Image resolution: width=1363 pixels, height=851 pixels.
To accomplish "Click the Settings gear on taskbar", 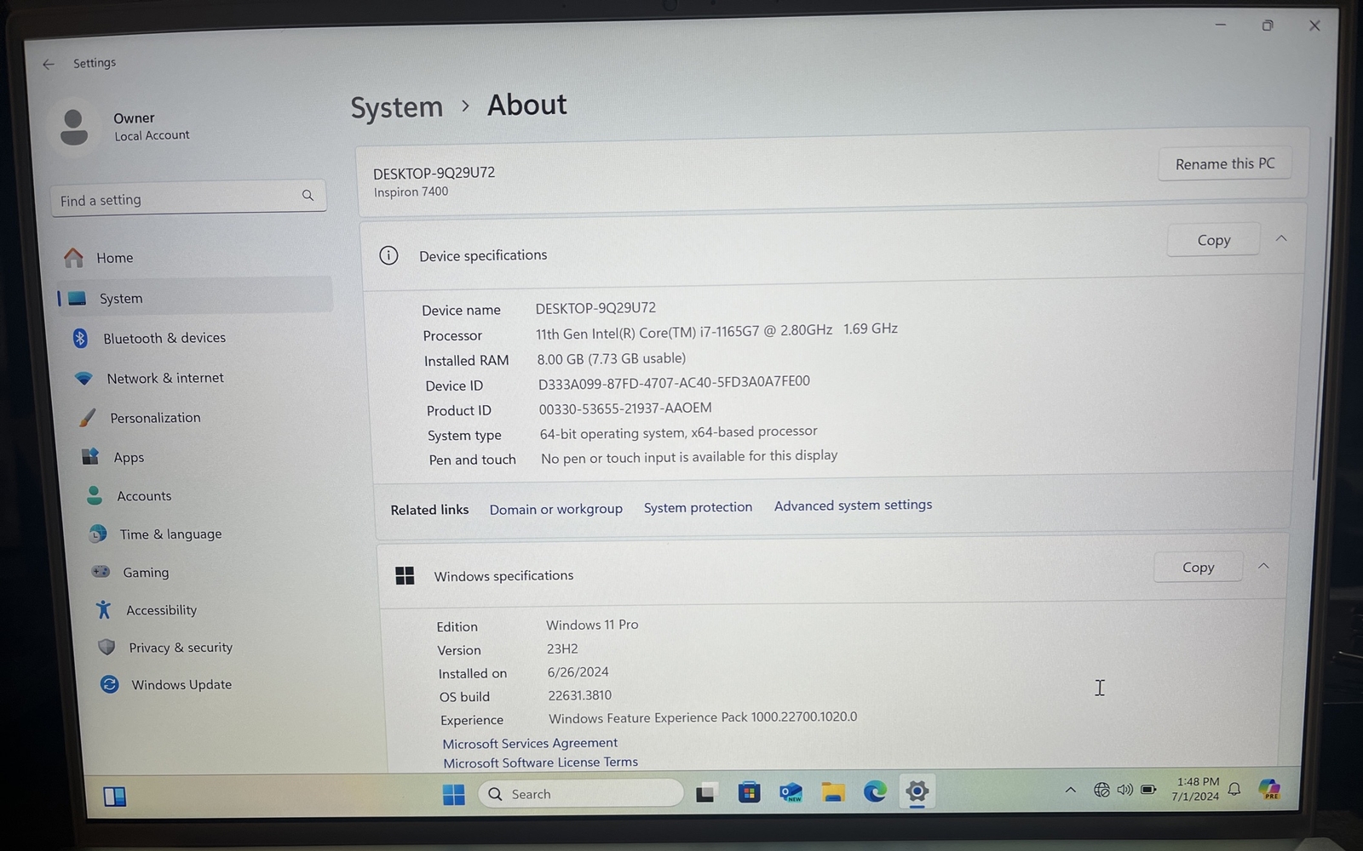I will coord(917,791).
